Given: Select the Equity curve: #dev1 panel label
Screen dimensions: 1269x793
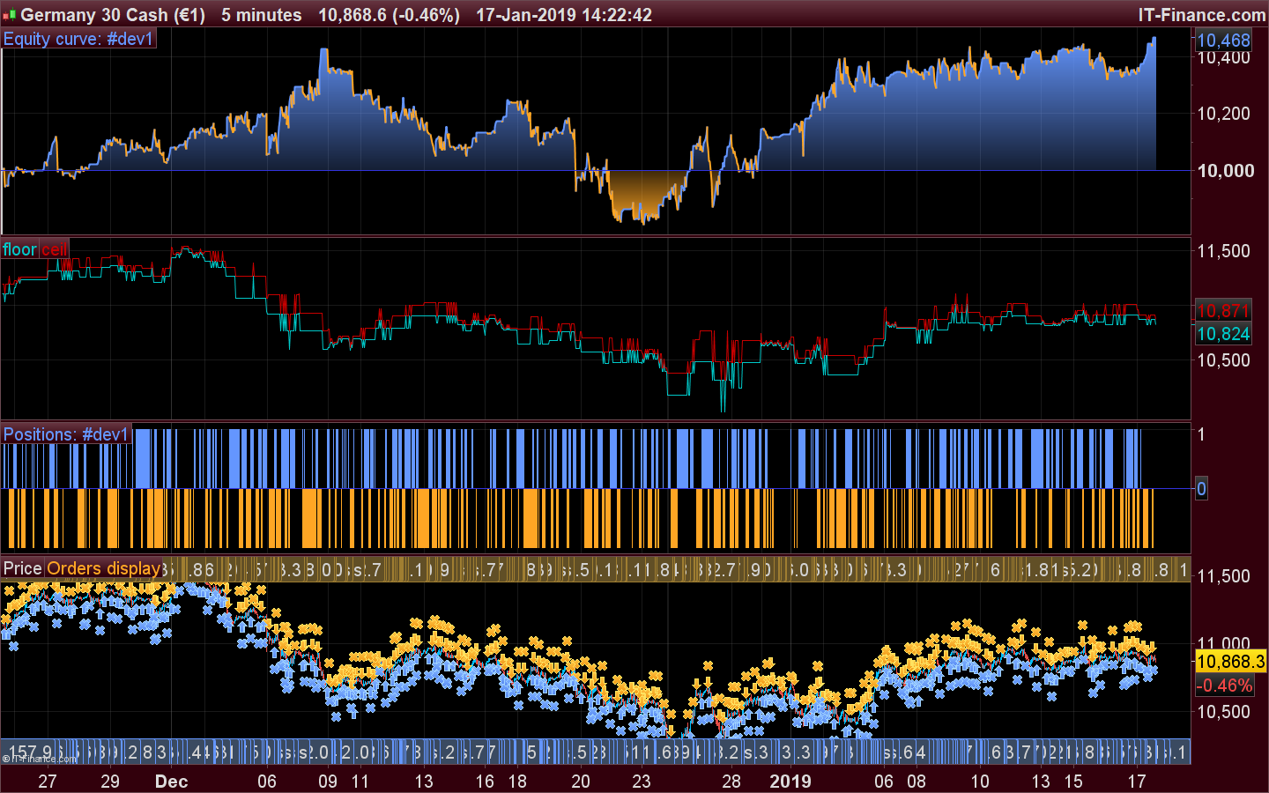Looking at the screenshot, I should pos(78,39).
